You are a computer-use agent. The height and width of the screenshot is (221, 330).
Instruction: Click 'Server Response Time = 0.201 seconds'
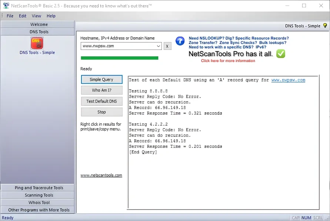coord(175,146)
